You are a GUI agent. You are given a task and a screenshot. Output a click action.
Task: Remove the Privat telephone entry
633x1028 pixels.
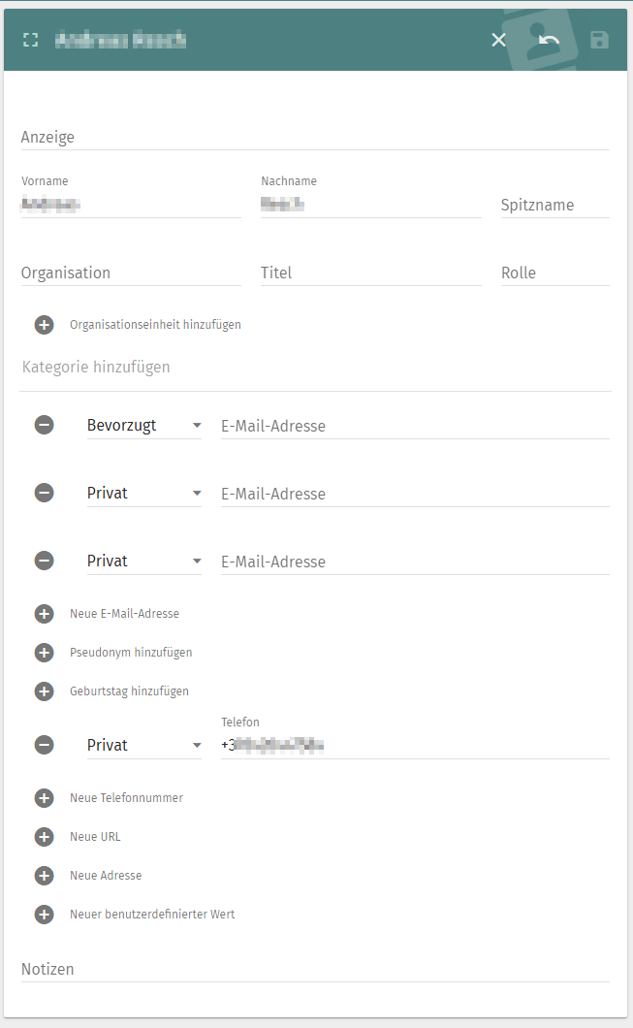tap(45, 745)
